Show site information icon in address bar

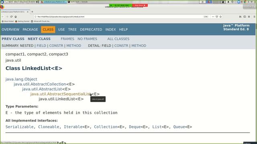[35, 17]
